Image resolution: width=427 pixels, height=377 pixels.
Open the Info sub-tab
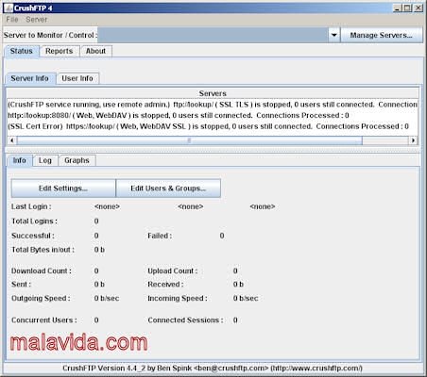pos(19,160)
